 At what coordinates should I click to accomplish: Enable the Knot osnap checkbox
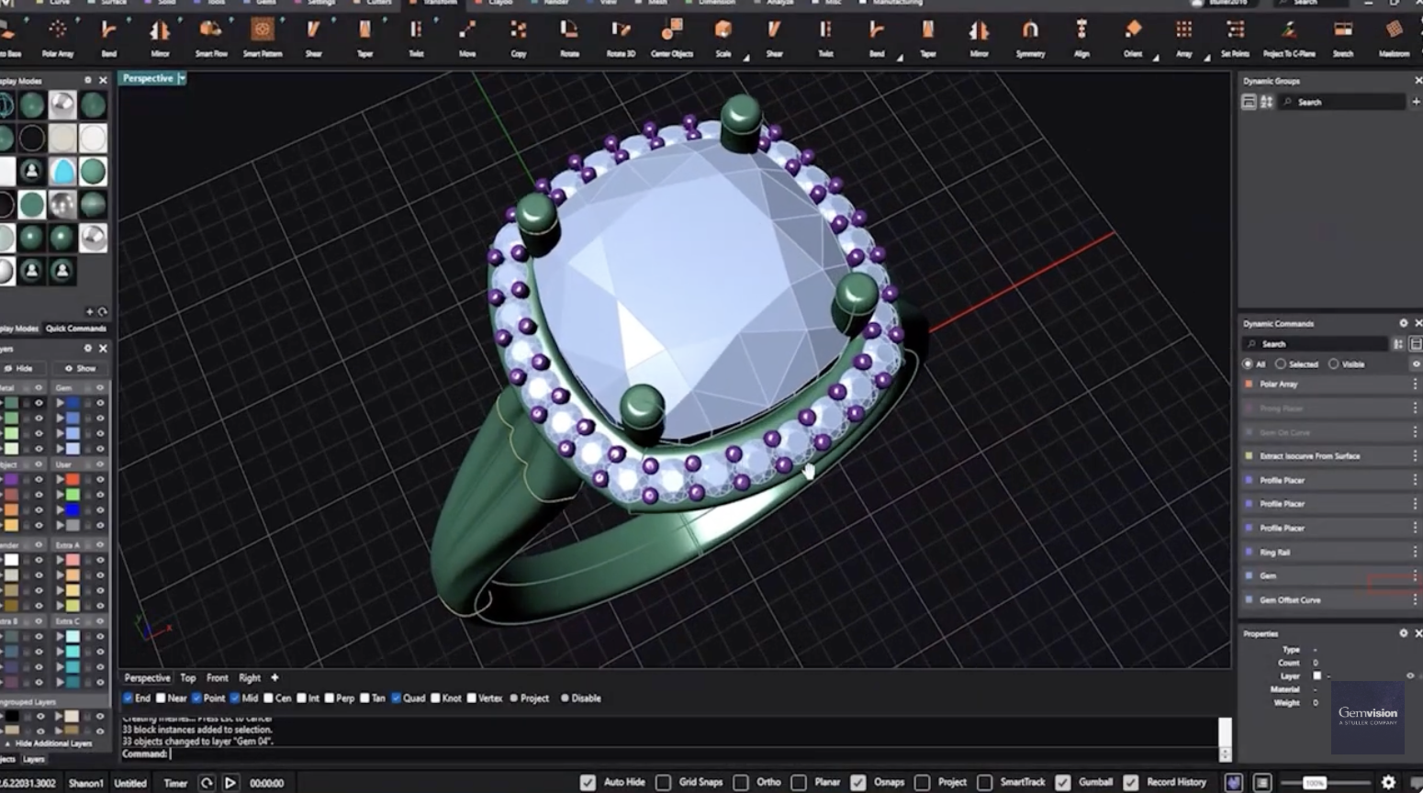(x=435, y=698)
